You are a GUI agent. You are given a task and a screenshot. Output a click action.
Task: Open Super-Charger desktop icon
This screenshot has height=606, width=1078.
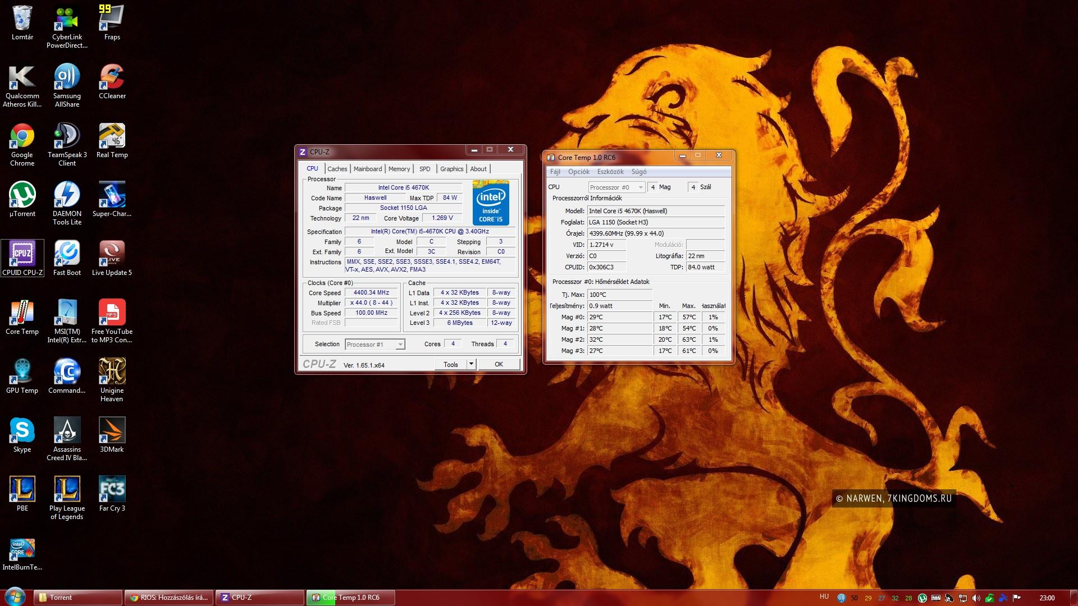pyautogui.click(x=112, y=200)
